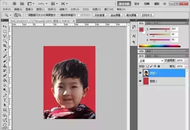
Task: Hide 图层 0 with its eye icon
Action: (x=140, y=73)
